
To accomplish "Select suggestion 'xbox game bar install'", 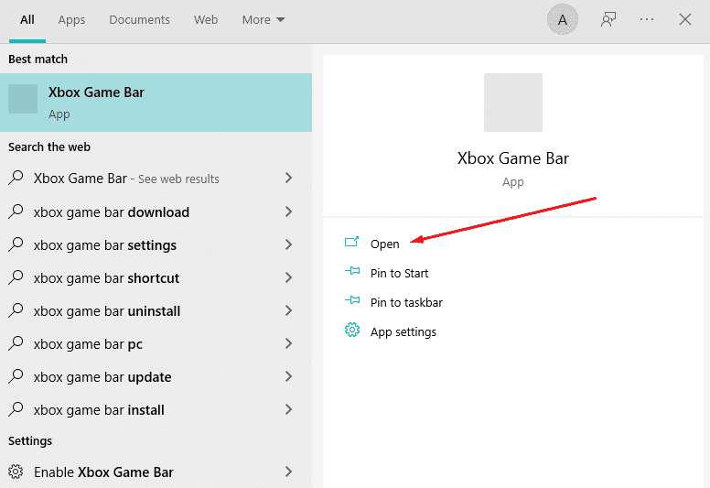I will (156, 409).
